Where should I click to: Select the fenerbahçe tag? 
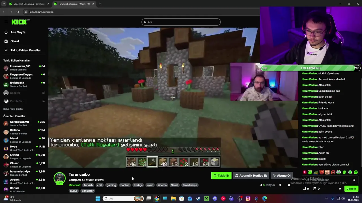point(190,185)
